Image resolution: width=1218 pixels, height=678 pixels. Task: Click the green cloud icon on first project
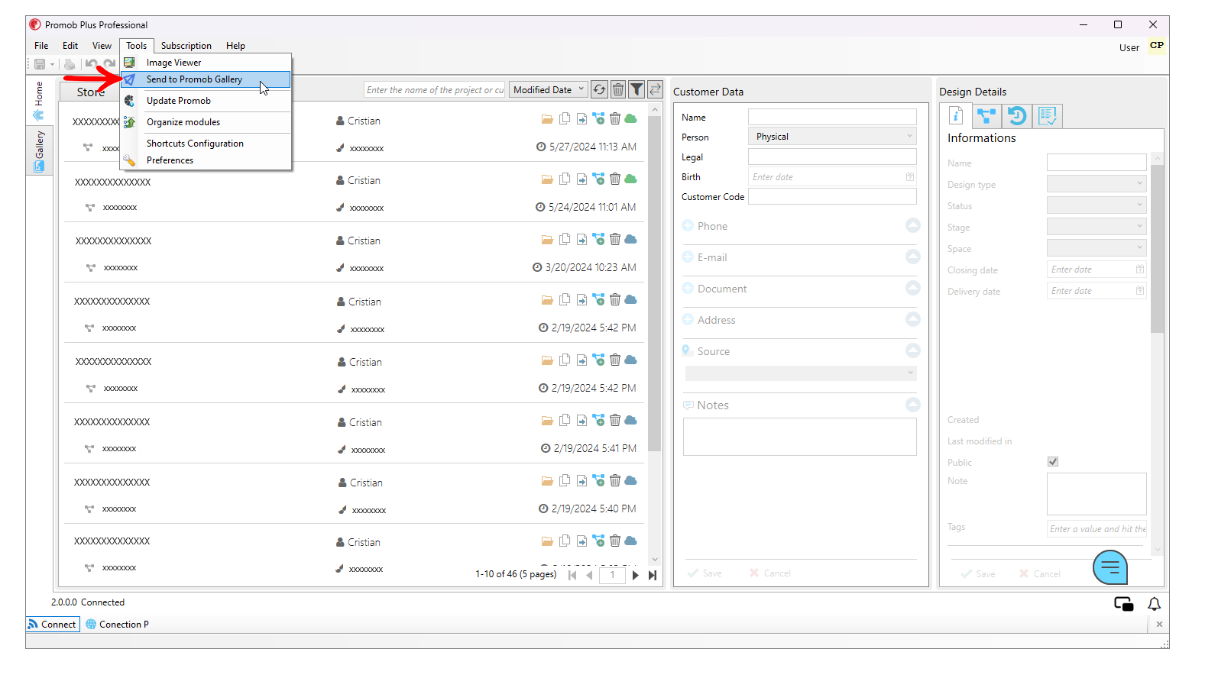pos(630,119)
